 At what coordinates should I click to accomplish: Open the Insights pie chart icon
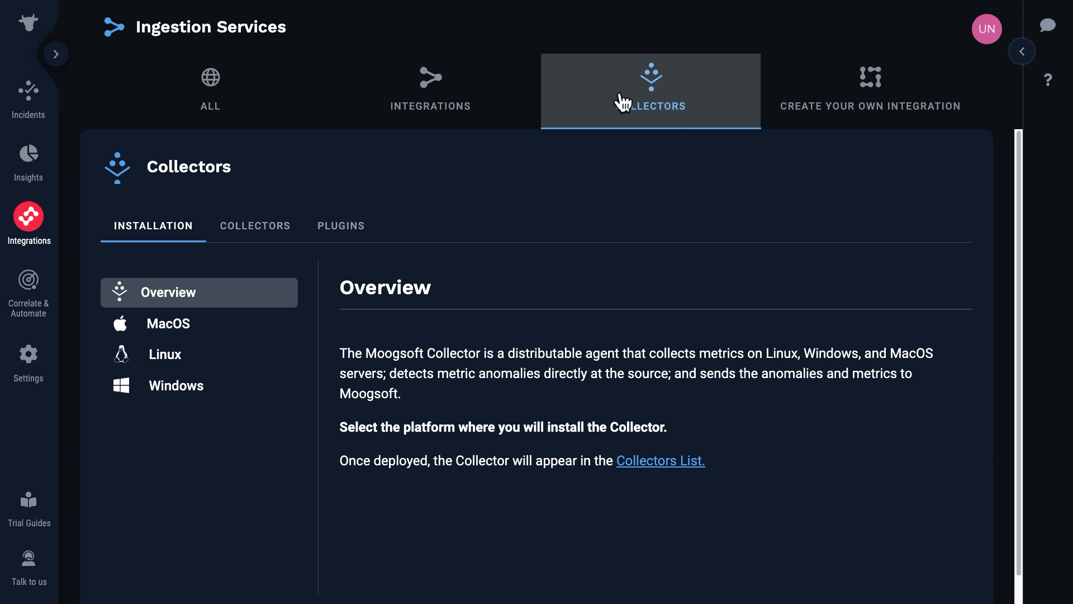28,154
